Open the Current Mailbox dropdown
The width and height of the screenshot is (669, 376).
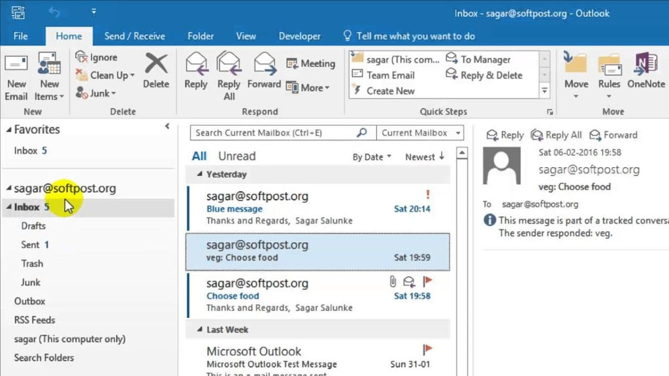pyautogui.click(x=419, y=133)
